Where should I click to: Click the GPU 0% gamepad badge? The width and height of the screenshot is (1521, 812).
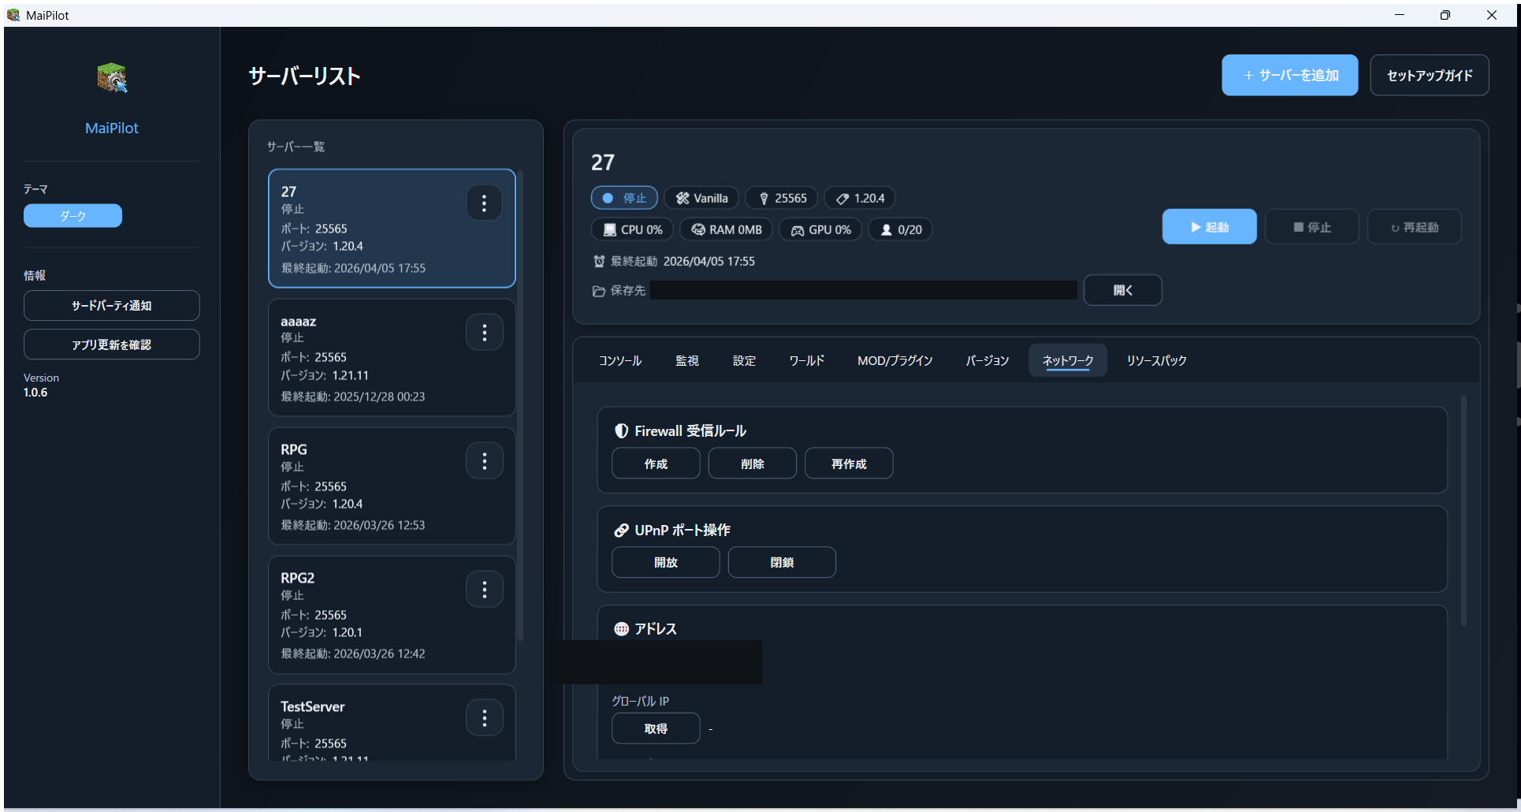tap(820, 229)
